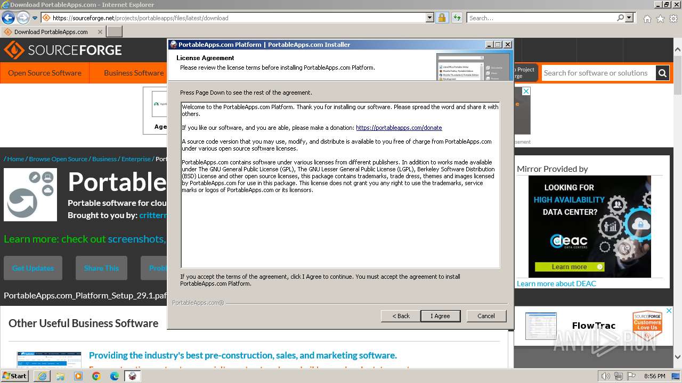Click the magnifier icon in IE search box
The width and height of the screenshot is (682, 383).
pos(620,18)
